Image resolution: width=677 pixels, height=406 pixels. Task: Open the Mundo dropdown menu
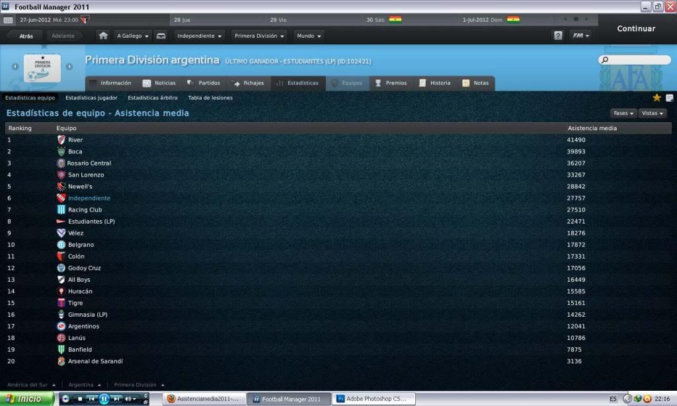click(309, 36)
